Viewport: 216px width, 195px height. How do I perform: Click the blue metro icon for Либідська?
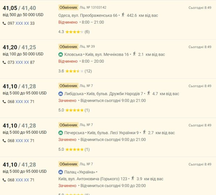click(61, 94)
